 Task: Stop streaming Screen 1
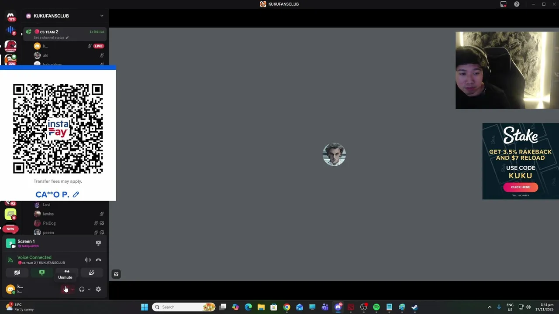point(98,243)
